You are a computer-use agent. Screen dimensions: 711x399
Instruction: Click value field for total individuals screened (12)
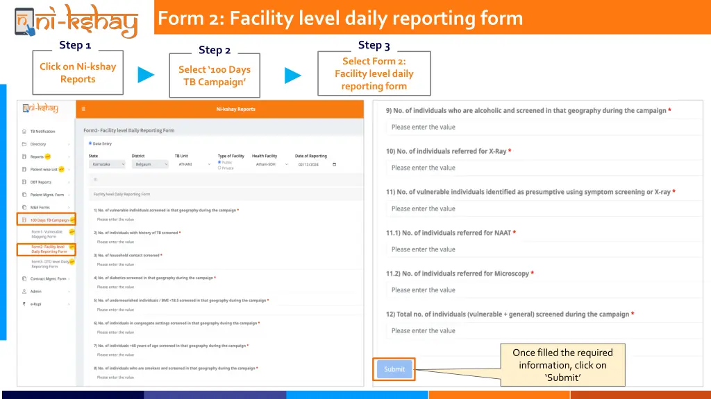tap(544, 330)
